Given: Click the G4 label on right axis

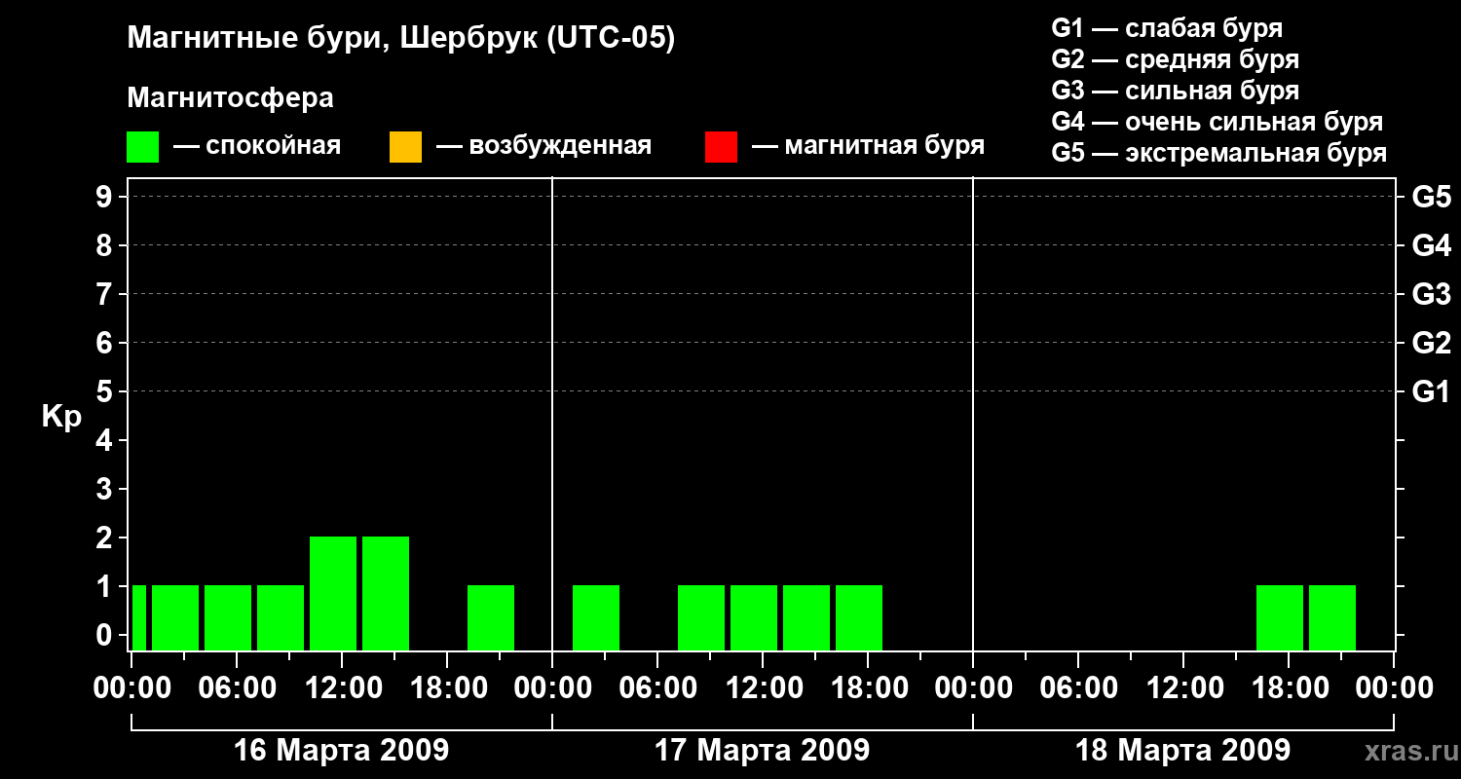Looking at the screenshot, I should pyautogui.click(x=1432, y=245).
